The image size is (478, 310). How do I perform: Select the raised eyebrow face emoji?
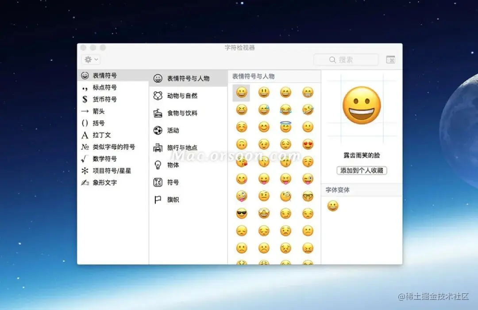tap(264, 197)
